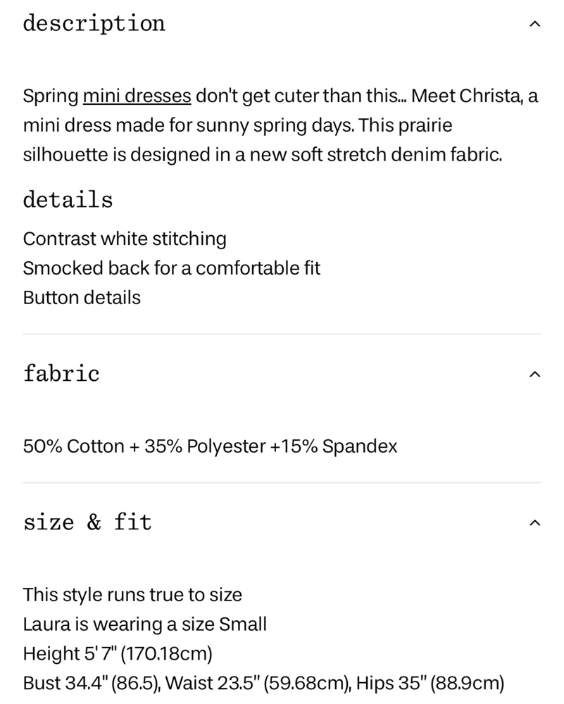Click the description section heading

tap(94, 23)
